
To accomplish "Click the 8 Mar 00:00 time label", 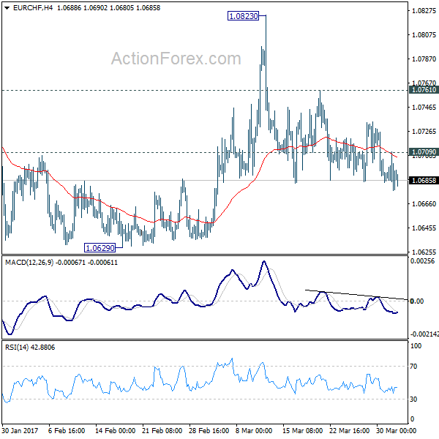I will 254,430.
